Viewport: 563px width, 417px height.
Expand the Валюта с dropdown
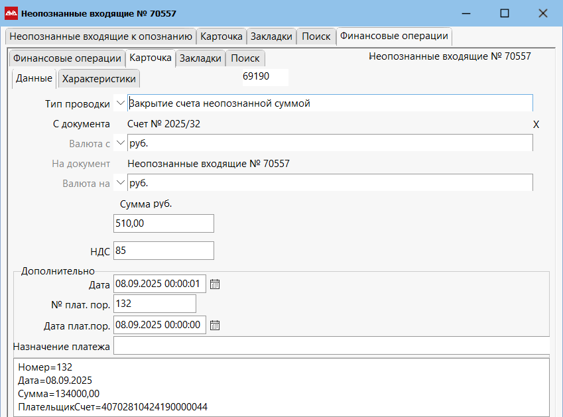(x=120, y=143)
